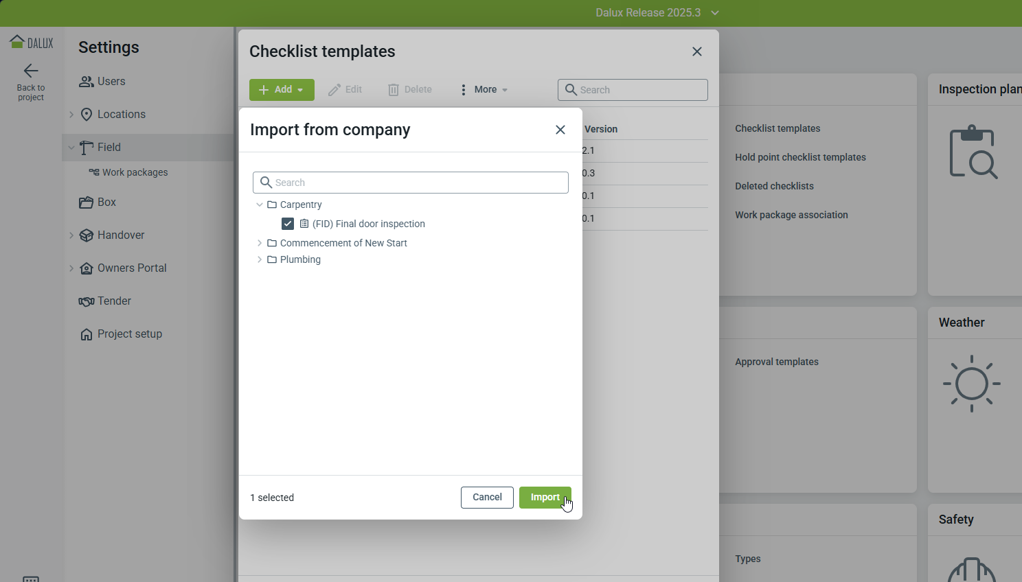1022x582 pixels.
Task: Open the Add dropdown button
Action: (282, 90)
